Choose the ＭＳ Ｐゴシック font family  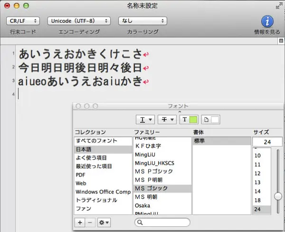coord(162,171)
